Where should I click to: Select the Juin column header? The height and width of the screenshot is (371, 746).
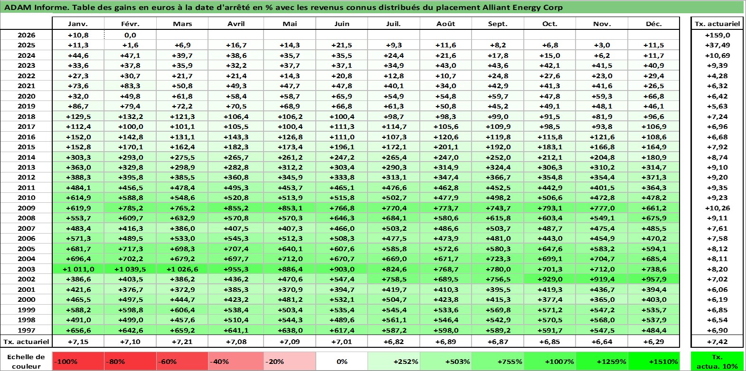(x=341, y=24)
